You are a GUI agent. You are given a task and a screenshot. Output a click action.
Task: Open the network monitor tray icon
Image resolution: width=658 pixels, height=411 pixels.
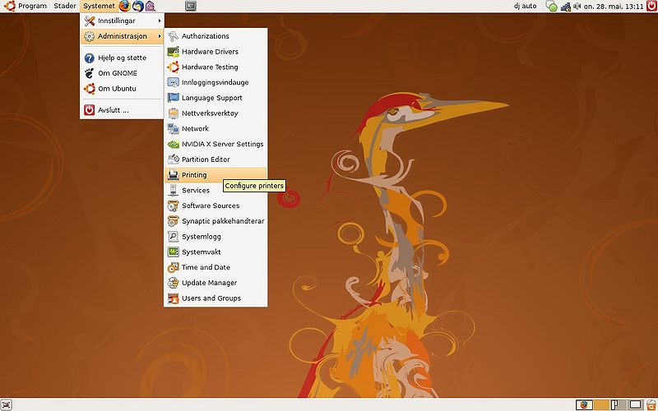(x=566, y=7)
